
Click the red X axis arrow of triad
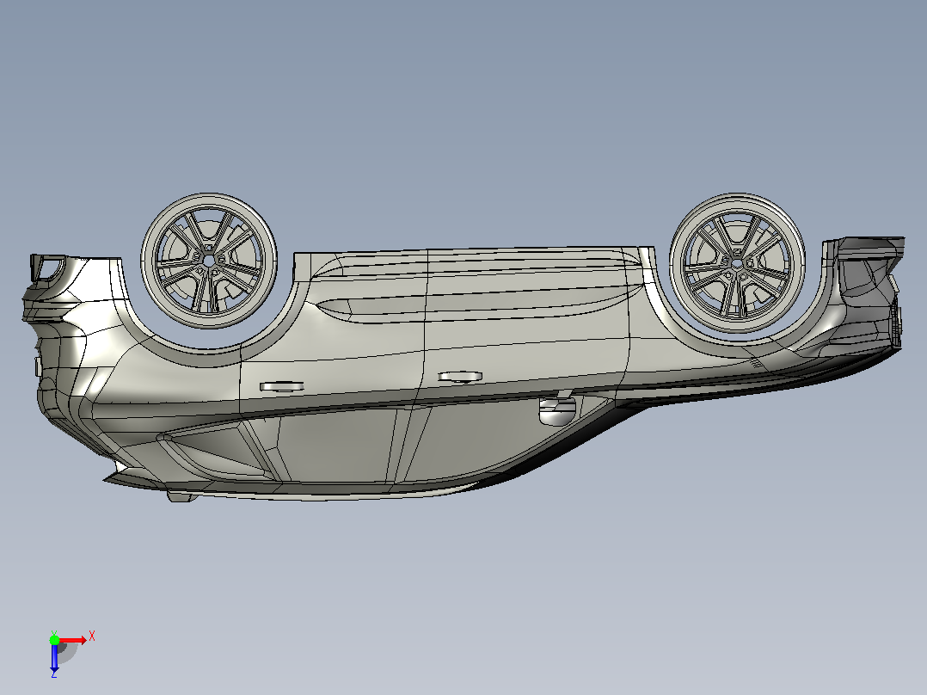point(73,641)
